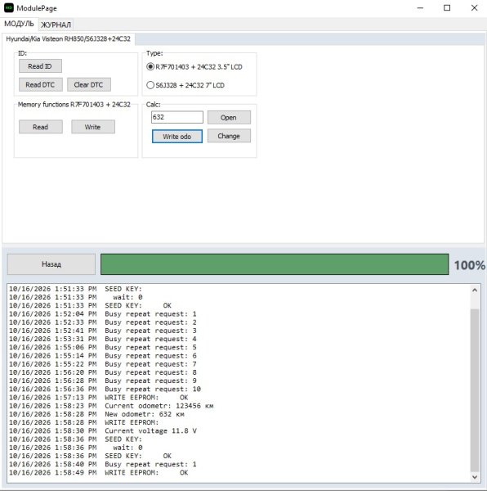Click the Open button in Calc group
This screenshot has height=491, width=487.
point(229,117)
